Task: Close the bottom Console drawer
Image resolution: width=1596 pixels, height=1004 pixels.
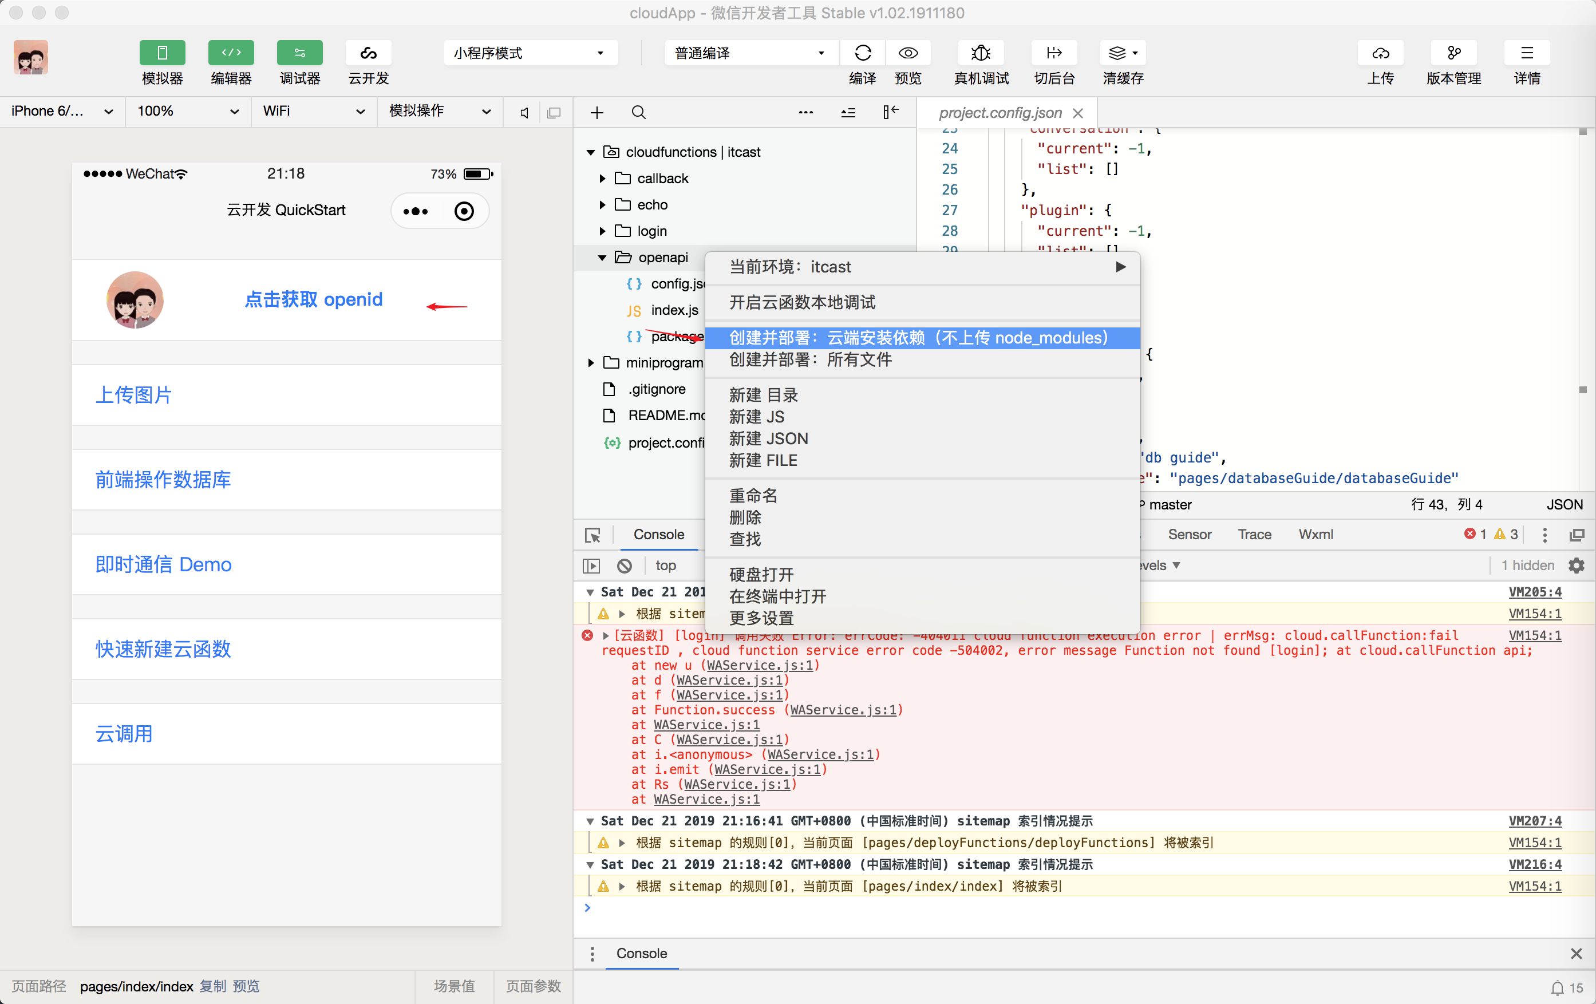Action: pyautogui.click(x=1576, y=954)
